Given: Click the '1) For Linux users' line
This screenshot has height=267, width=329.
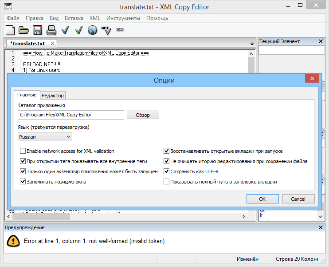Looking at the screenshot, I should (42, 70).
